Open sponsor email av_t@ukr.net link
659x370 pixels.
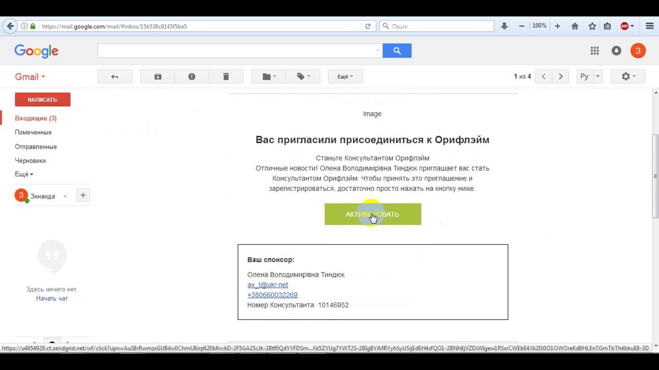268,285
